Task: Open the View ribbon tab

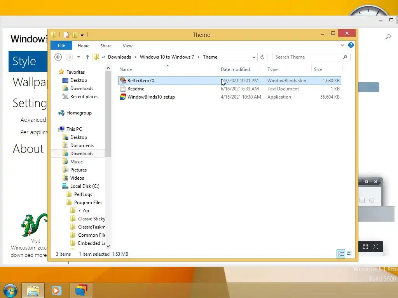Action: (127, 46)
